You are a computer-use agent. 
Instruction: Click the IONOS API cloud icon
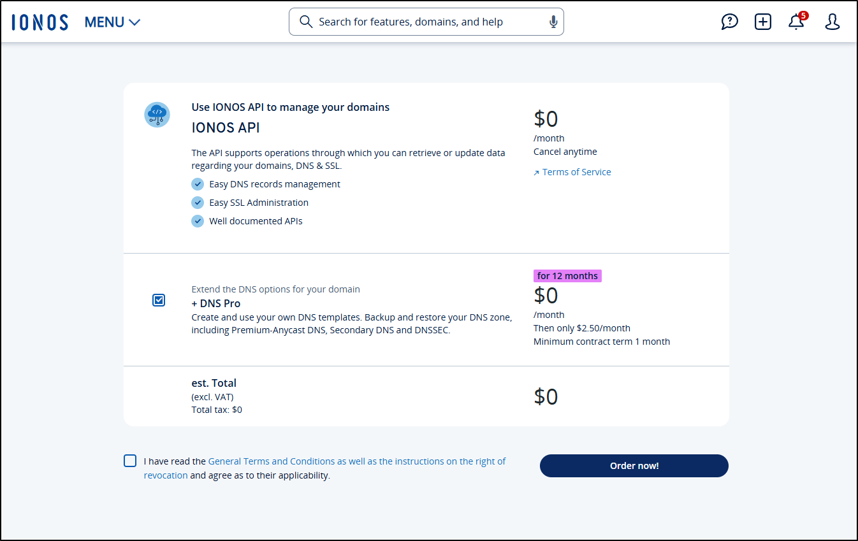[x=157, y=115]
